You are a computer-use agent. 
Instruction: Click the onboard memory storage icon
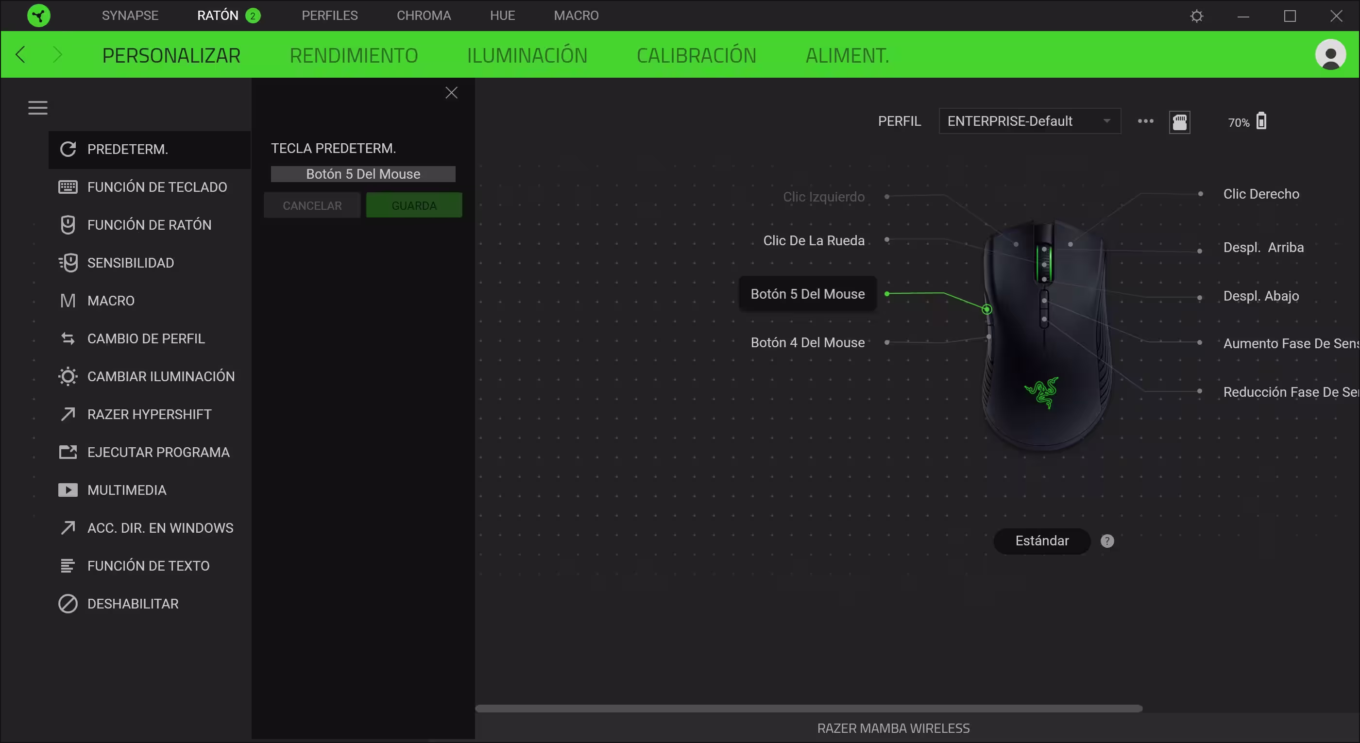[1179, 122]
